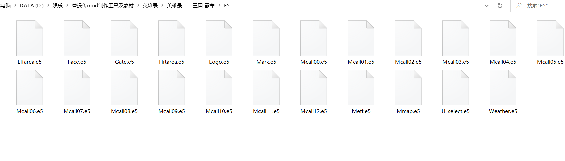Select the Effarea.e5 file icon
The height and width of the screenshot is (161, 565).
[30, 38]
